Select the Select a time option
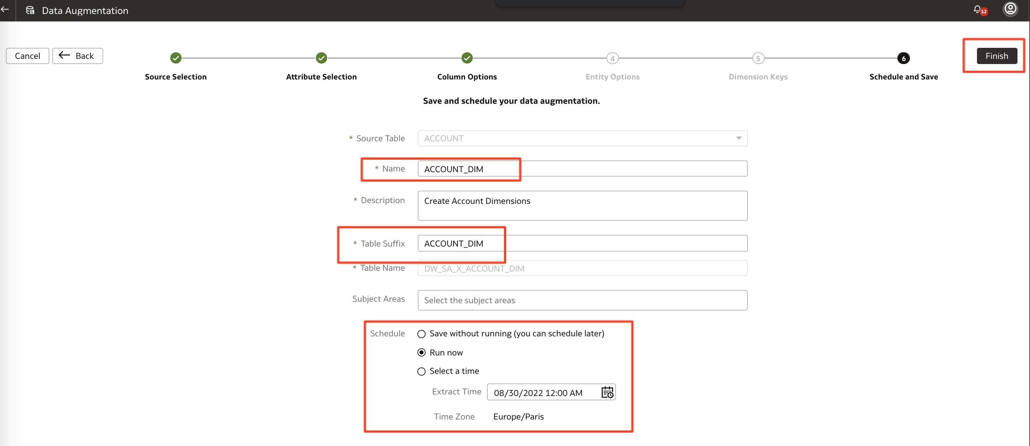Screen dimensions: 1030x446 pos(421,371)
